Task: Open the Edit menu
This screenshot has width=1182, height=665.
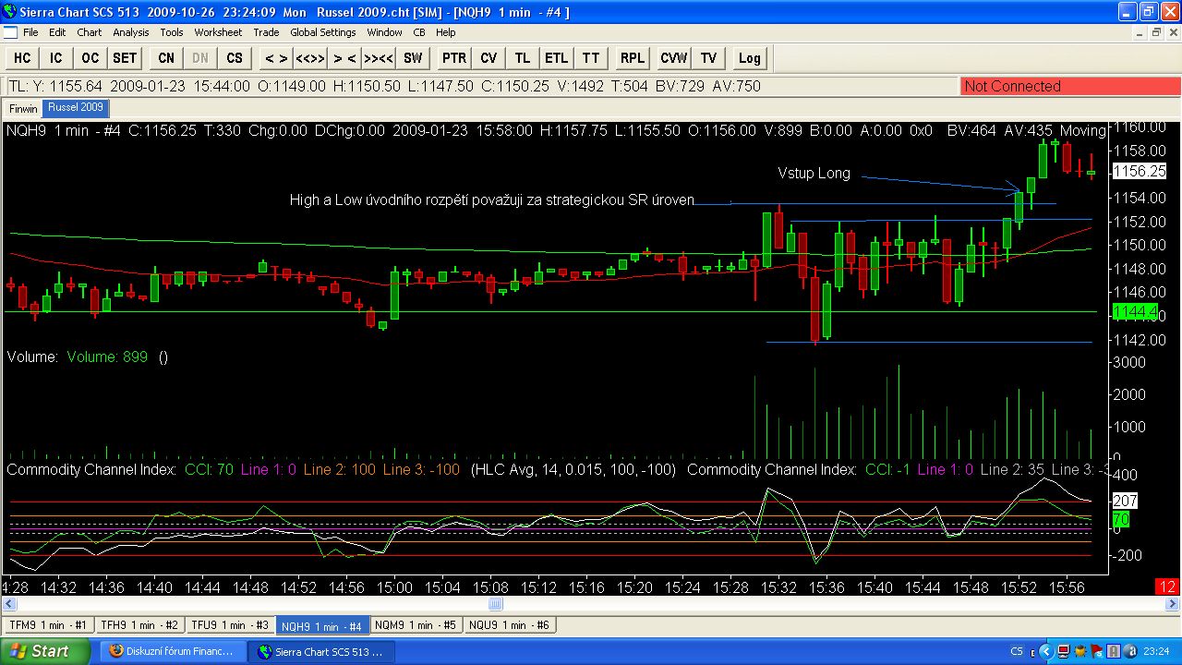Action: click(57, 32)
